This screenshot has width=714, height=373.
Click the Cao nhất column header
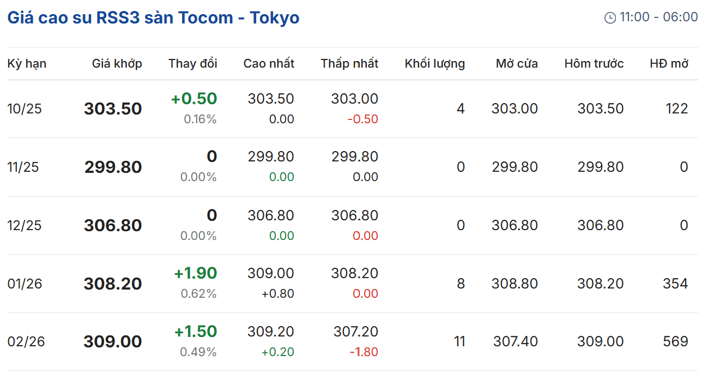click(x=269, y=64)
